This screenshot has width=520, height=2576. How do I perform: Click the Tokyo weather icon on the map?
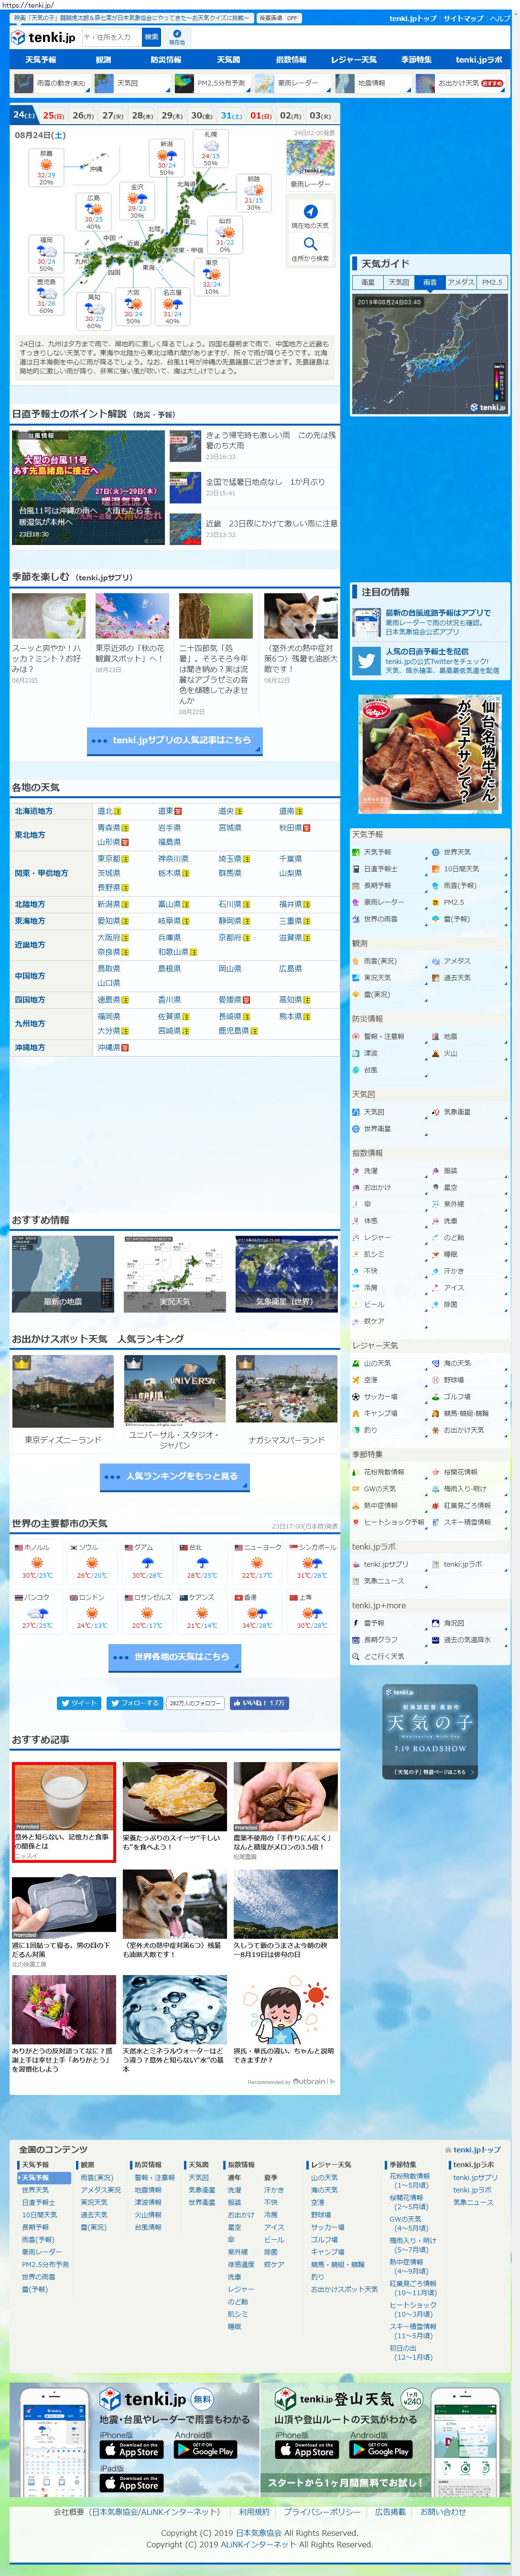click(211, 276)
